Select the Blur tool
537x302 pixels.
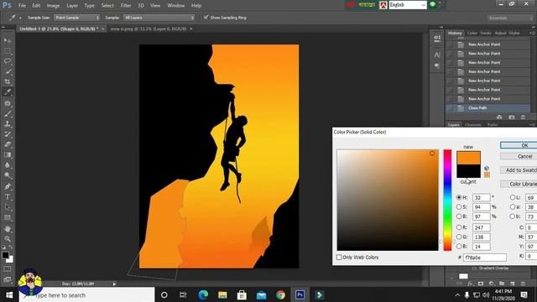[x=8, y=165]
